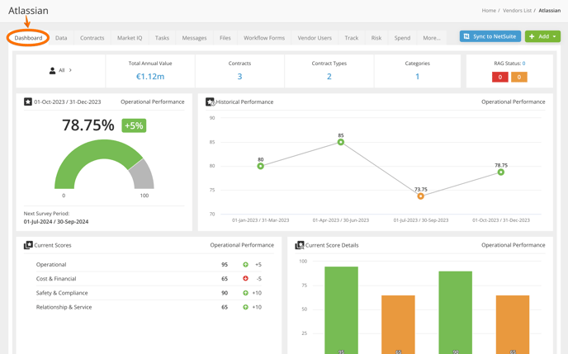Open the Contracts tab
This screenshot has height=354, width=568.
[x=92, y=38]
